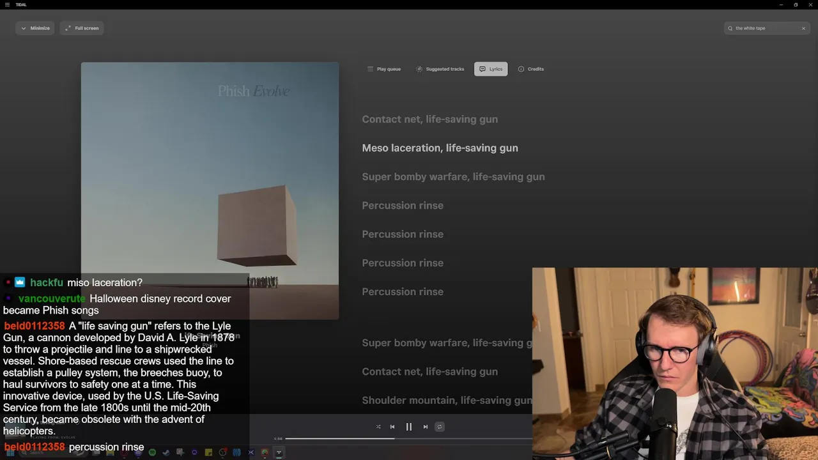This screenshot has height=460, width=818.
Task: Select the Lyrics tab
Action: tap(491, 69)
